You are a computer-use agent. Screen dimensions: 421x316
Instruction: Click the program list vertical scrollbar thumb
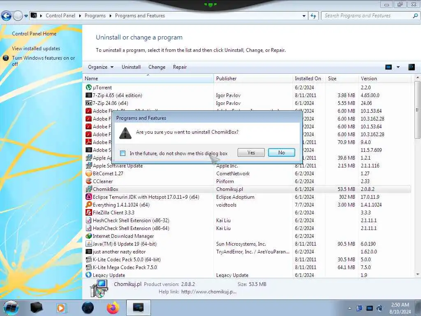[x=417, y=109]
